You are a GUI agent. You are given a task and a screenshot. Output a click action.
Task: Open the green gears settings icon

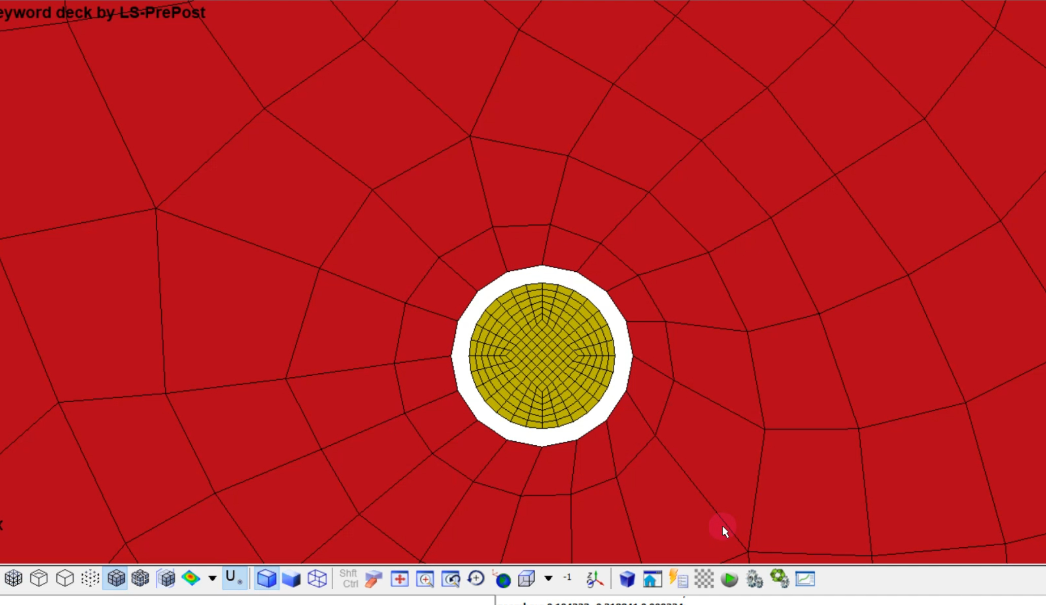coord(780,579)
